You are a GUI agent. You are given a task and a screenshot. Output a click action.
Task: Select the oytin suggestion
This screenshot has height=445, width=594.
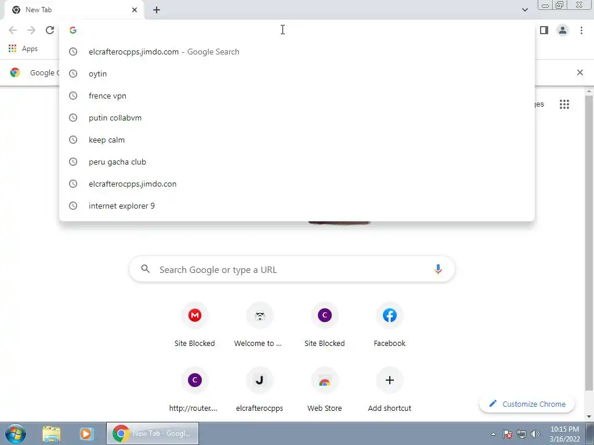tap(296, 74)
